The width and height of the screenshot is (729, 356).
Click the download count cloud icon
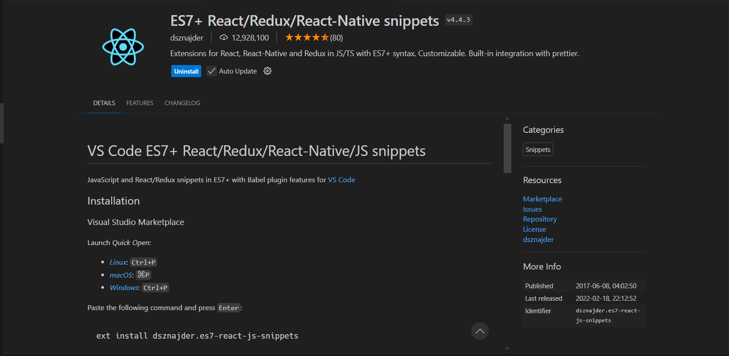tap(224, 37)
